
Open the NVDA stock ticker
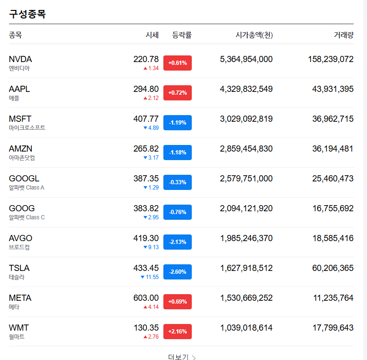pyautogui.click(x=20, y=59)
